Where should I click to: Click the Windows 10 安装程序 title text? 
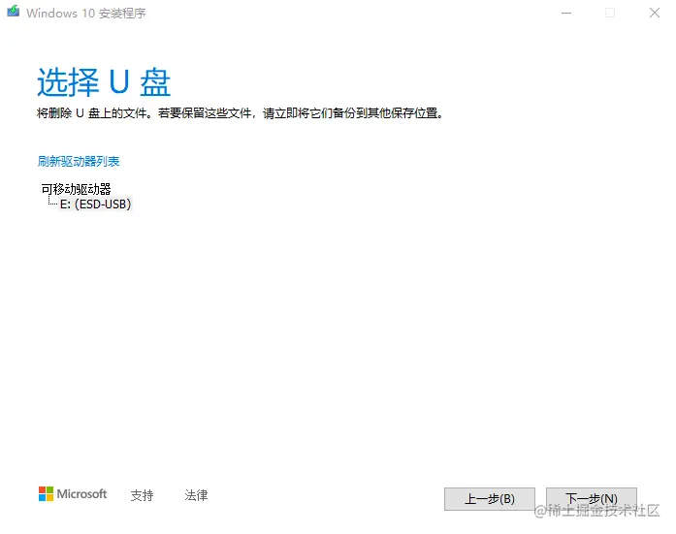click(x=85, y=14)
